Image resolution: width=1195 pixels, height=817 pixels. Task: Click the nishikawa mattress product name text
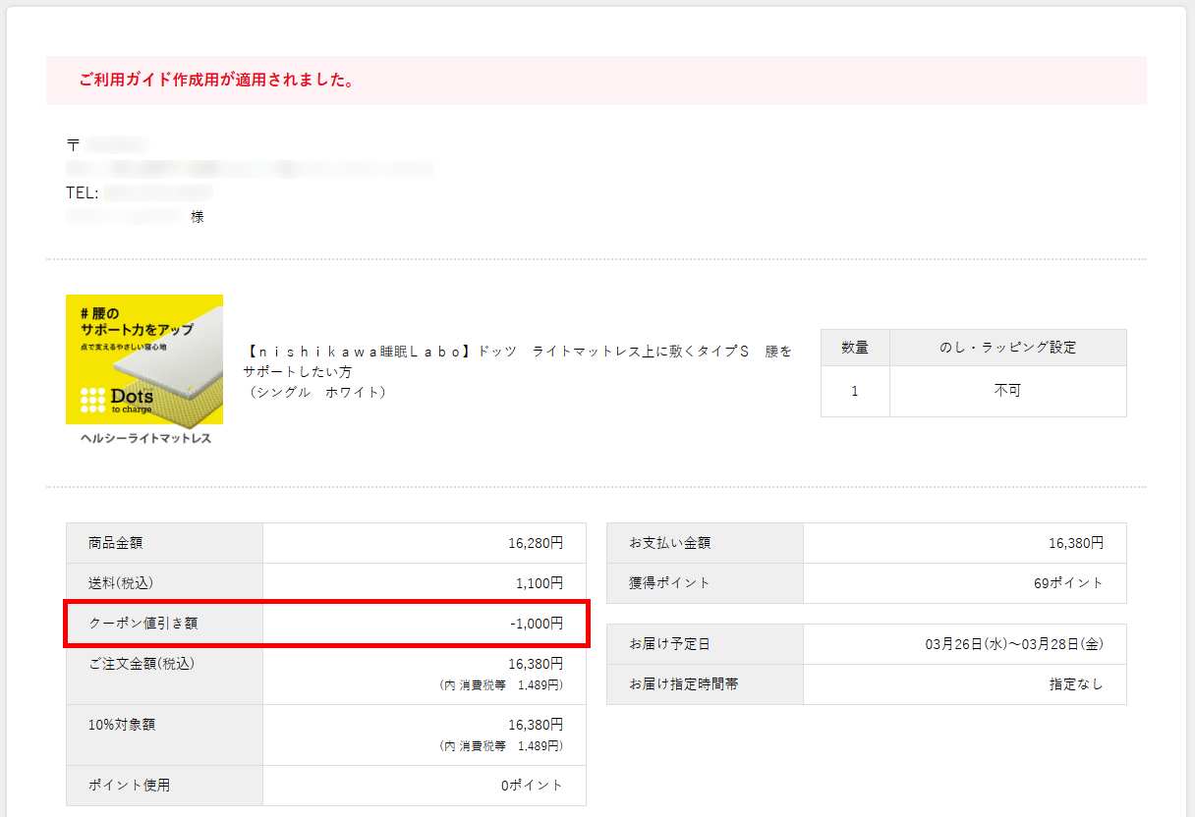pos(517,361)
